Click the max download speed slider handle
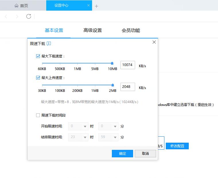Screen dimensions: 218x178 (x=112, y=63)
